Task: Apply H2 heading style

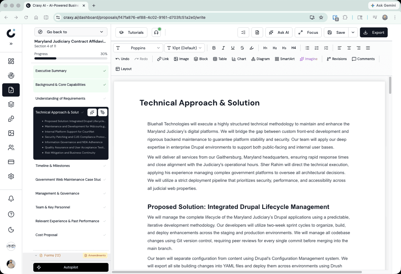Action: [x=275, y=48]
